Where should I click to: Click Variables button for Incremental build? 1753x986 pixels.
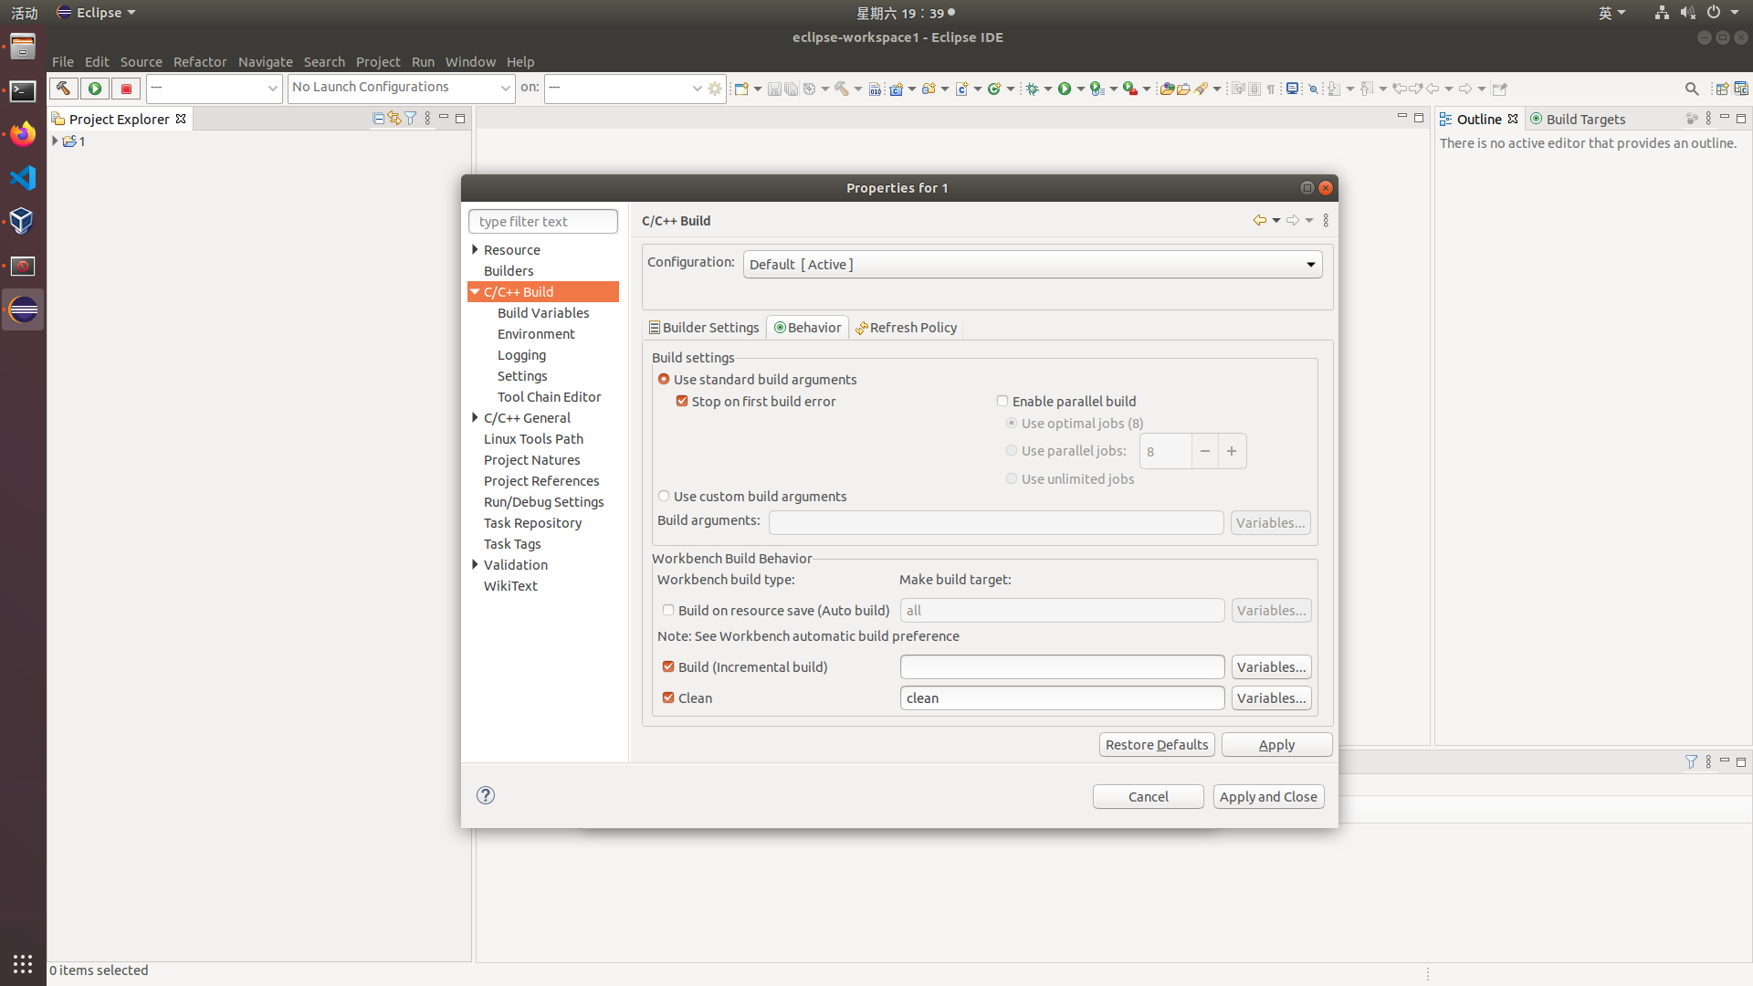pyautogui.click(x=1271, y=666)
